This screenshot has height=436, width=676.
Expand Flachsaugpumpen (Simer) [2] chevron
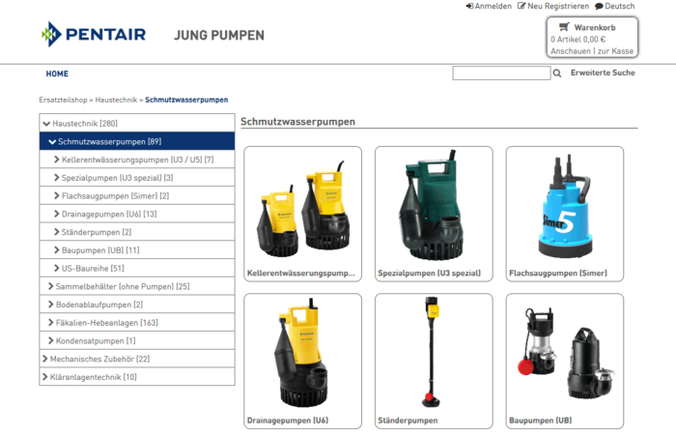(56, 195)
